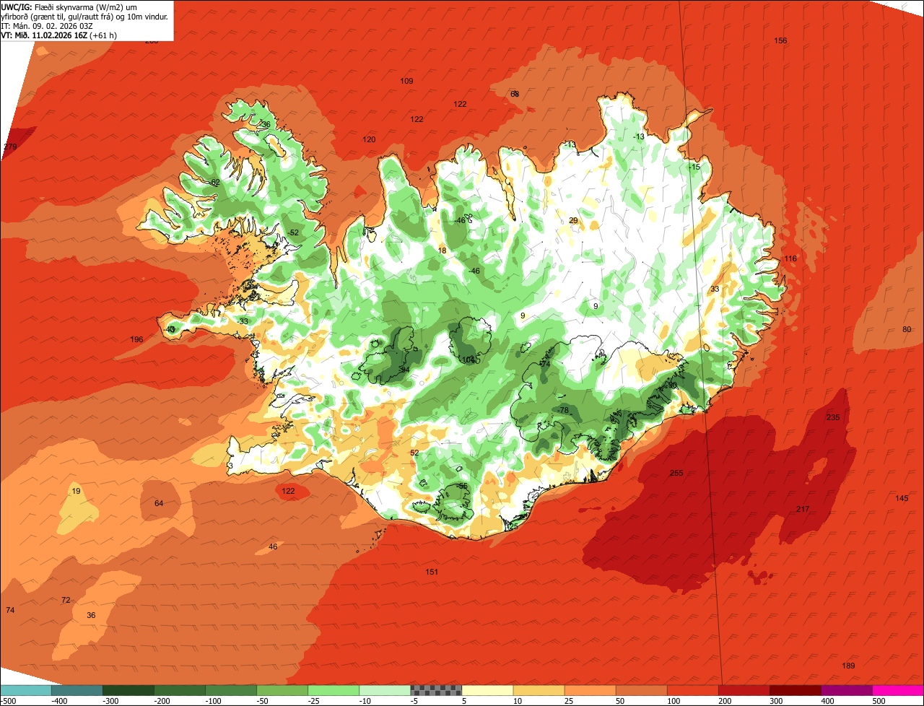Viewport: 924px width, 706px height.
Task: Click the flux value -15 in northeast Iceland
Action: (694, 167)
